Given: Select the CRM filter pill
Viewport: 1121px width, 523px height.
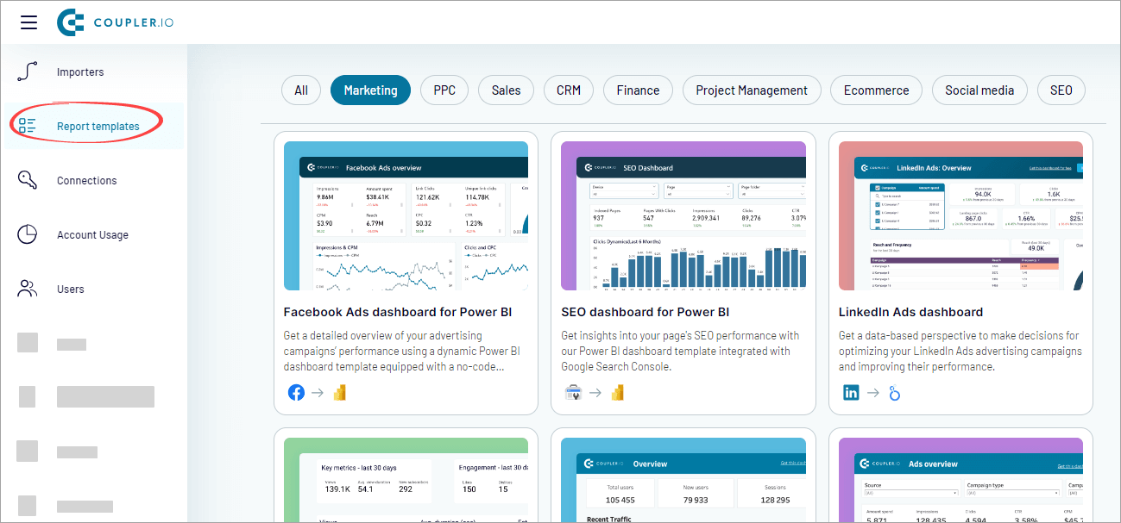Looking at the screenshot, I should pos(569,90).
